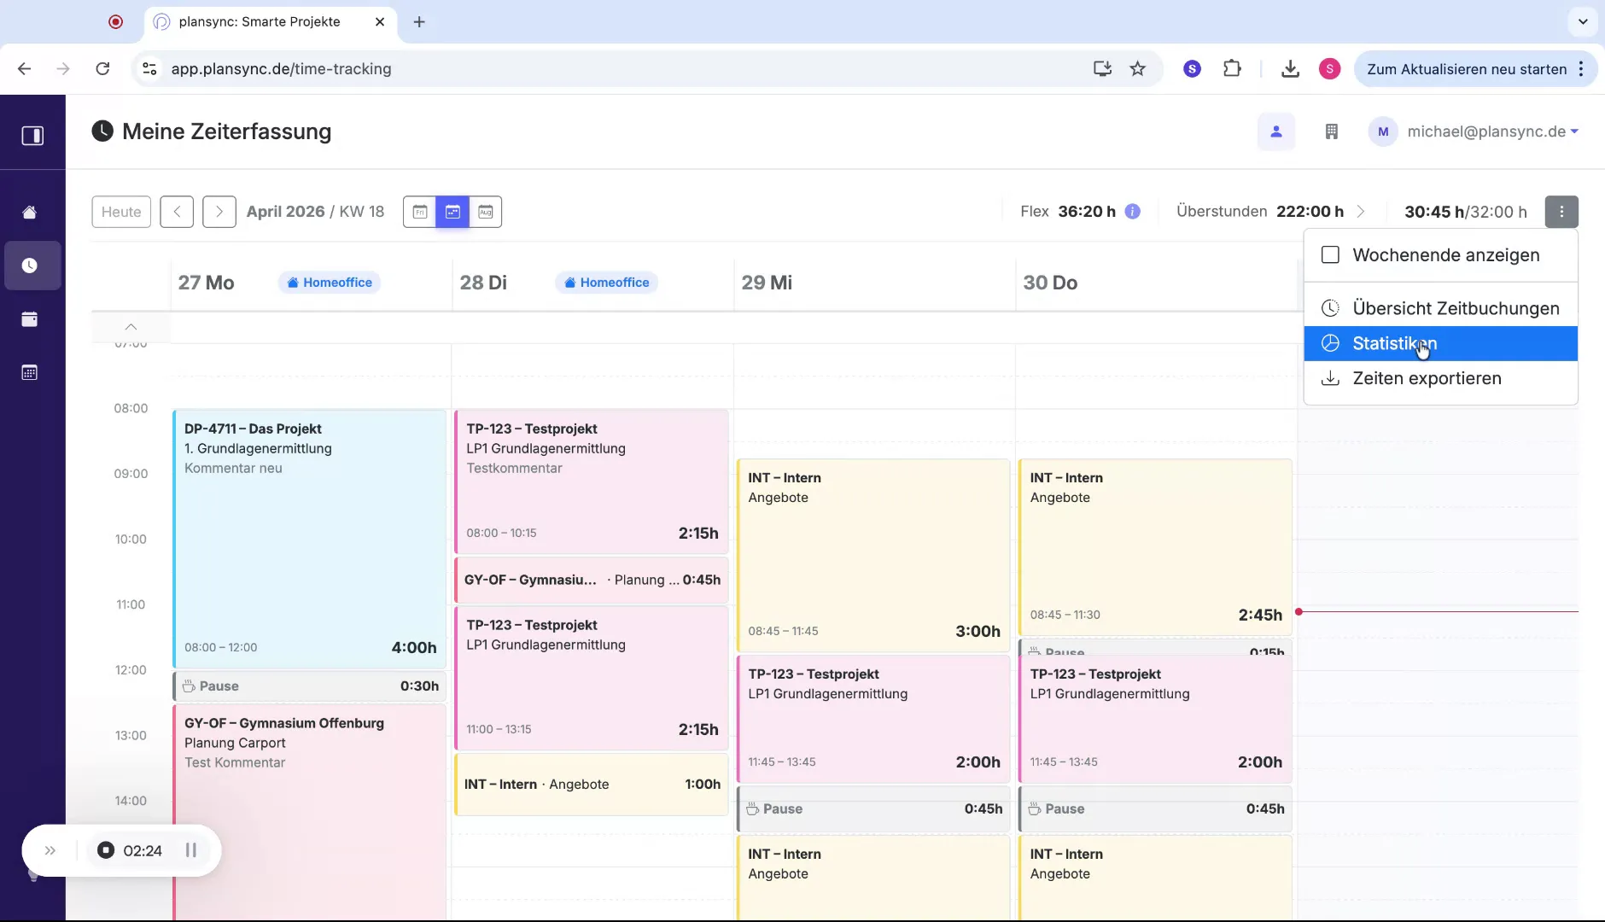Click the Homeoffice badge on Monday 27

[330, 283]
